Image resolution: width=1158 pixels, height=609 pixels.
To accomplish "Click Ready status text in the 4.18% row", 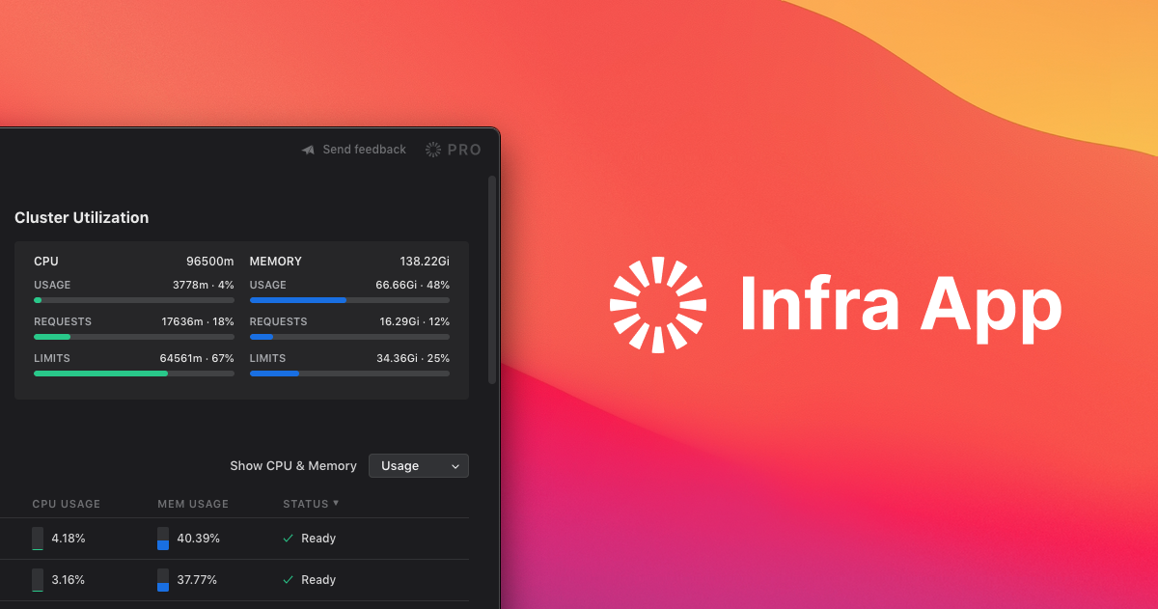I will (318, 539).
